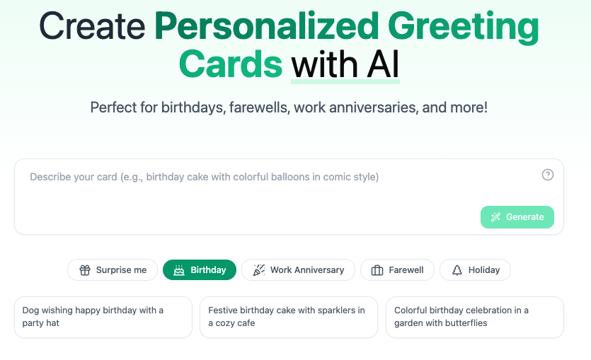Image resolution: width=591 pixels, height=360 pixels.
Task: Click the 'Perfect for birthdays' subtitle
Action: pos(289,108)
